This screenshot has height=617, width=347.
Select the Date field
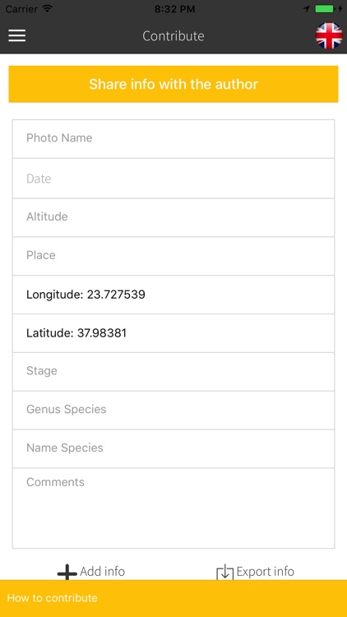[x=173, y=179]
